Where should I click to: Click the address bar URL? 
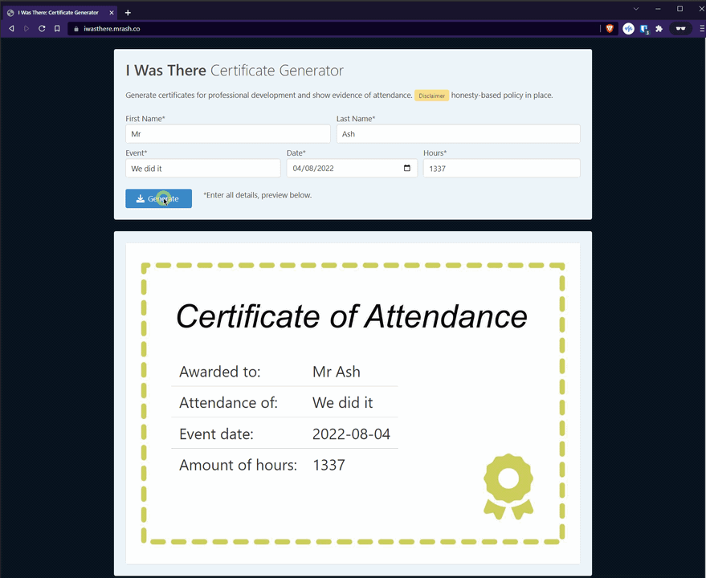tap(112, 28)
